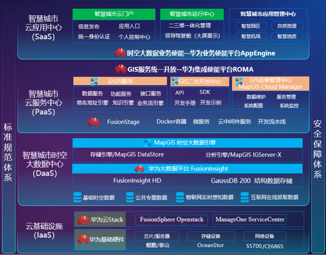
Task: Click 功能服务 under cloud GIS services
Action: point(121,94)
